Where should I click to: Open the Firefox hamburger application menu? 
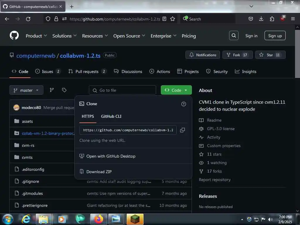click(293, 19)
